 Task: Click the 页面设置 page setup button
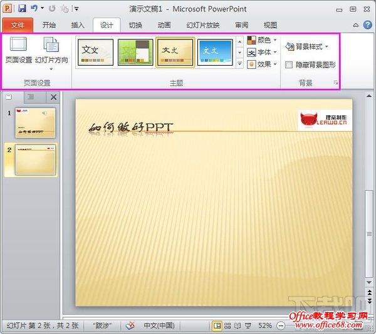pyautogui.click(x=18, y=50)
